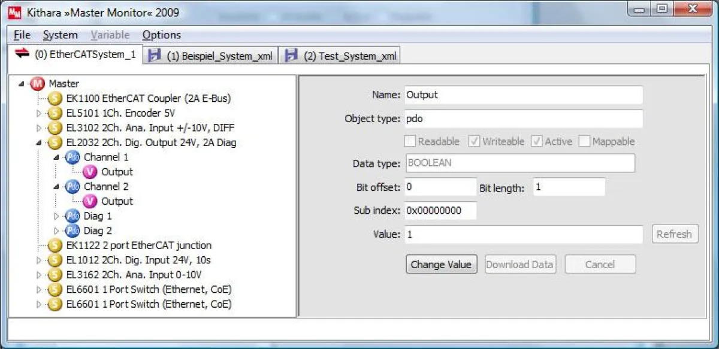Viewport: 719px width, 349px height.
Task: Click the EL5101 Encoder slave icon
Action: [x=55, y=113]
